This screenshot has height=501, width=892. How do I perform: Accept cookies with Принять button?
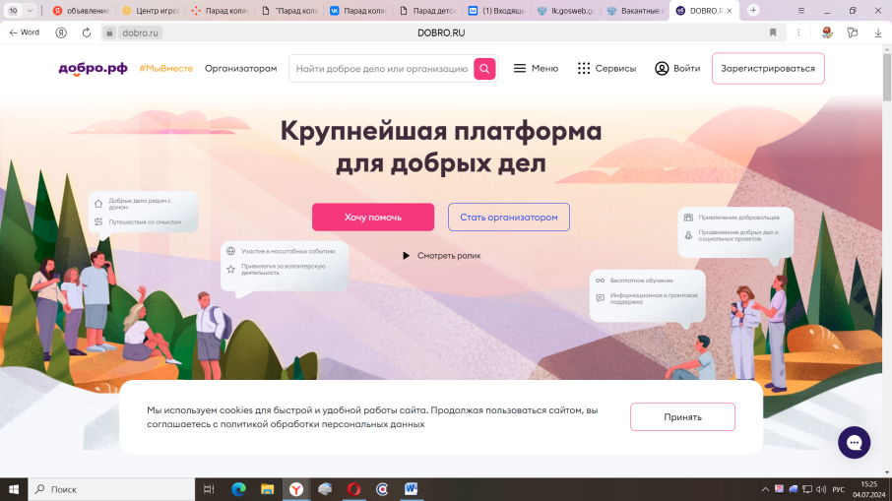(x=682, y=416)
